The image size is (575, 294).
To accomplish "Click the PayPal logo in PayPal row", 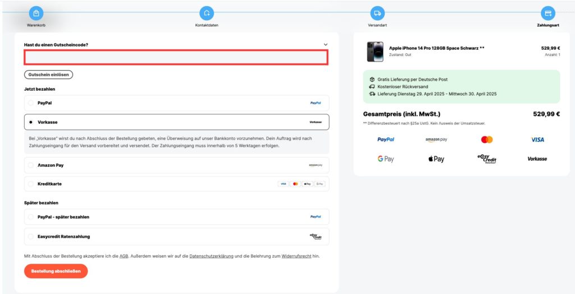I will pyautogui.click(x=316, y=103).
